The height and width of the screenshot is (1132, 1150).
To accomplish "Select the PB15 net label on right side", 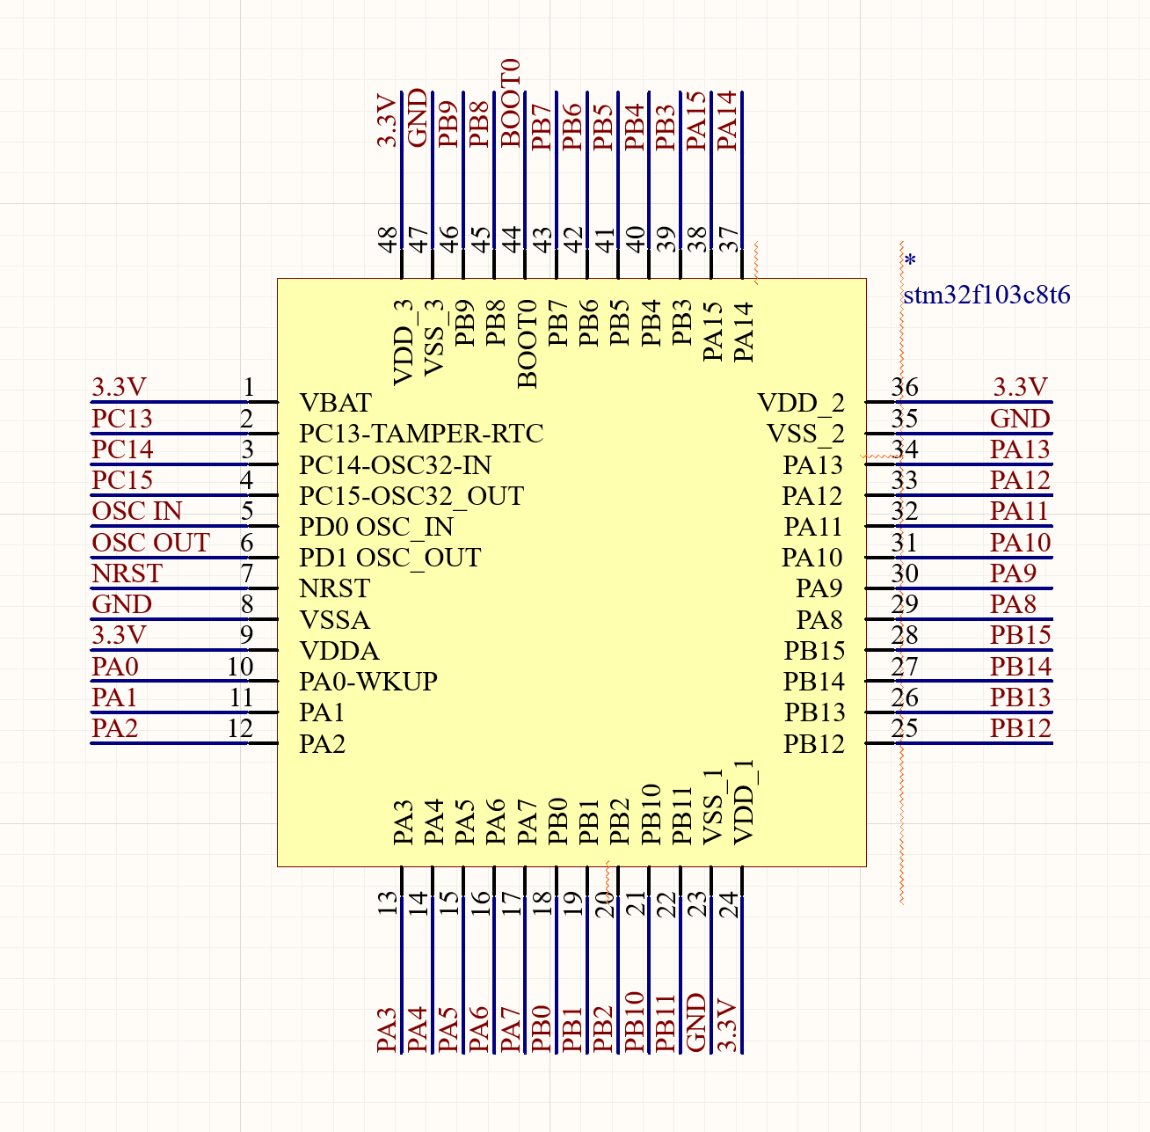I will (1021, 635).
